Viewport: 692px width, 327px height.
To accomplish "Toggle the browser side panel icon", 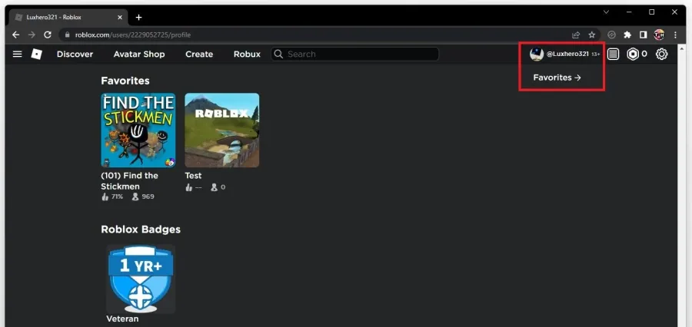I will 643,35.
